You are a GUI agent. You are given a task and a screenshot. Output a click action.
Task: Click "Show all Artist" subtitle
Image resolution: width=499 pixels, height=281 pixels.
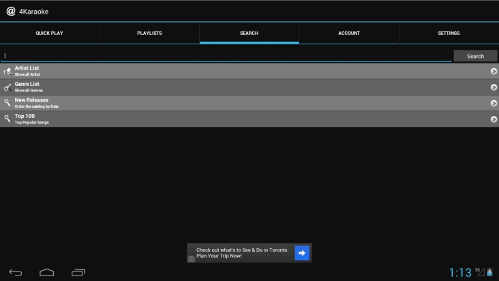[27, 74]
